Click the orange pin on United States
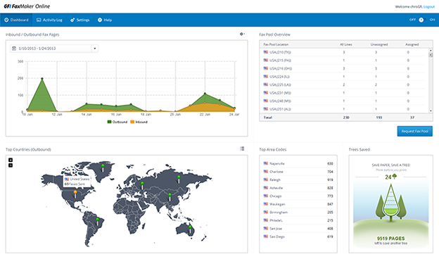Image resolution: width=439 pixels, height=259 pixels. [75, 194]
